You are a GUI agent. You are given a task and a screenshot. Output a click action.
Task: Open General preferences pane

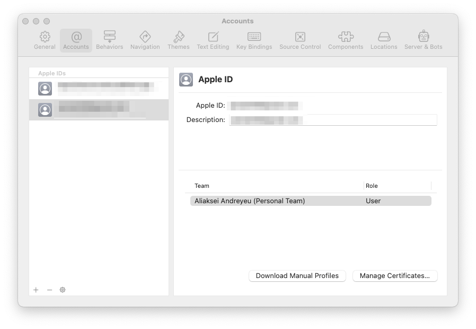click(45, 40)
